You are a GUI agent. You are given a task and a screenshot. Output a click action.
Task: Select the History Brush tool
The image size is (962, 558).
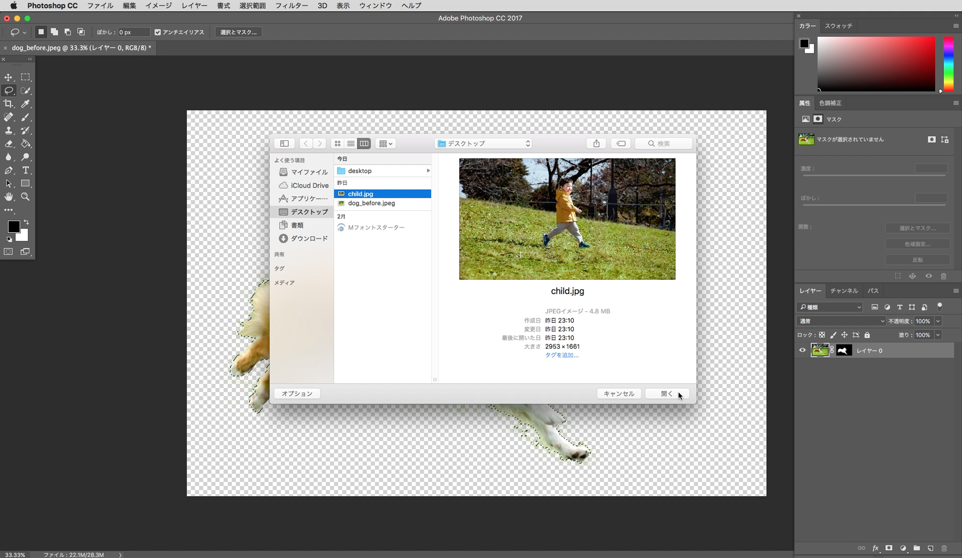click(x=25, y=130)
